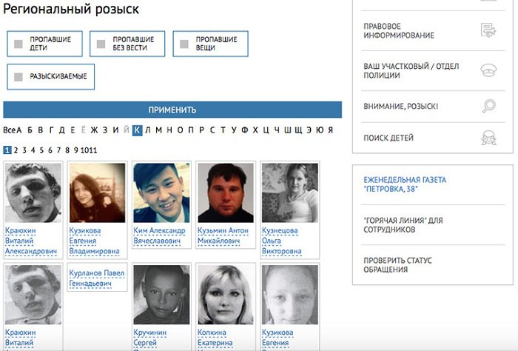The image size is (518, 351).
Task: Click the legal information document icon
Action: pyautogui.click(x=488, y=30)
